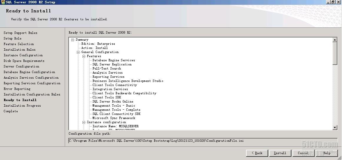Select Full-Text Search row
This screenshot has height=160, width=342.
click(107, 69)
